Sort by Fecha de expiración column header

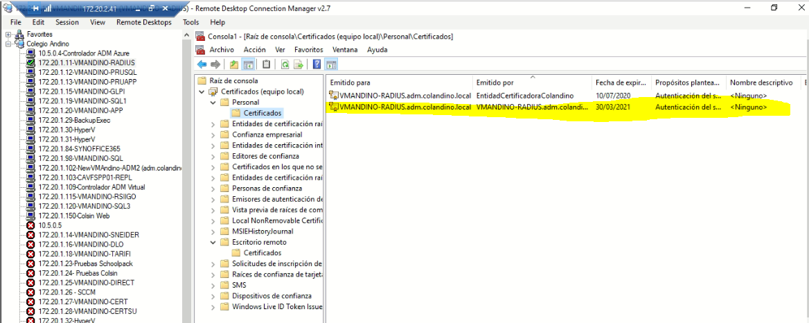(621, 82)
